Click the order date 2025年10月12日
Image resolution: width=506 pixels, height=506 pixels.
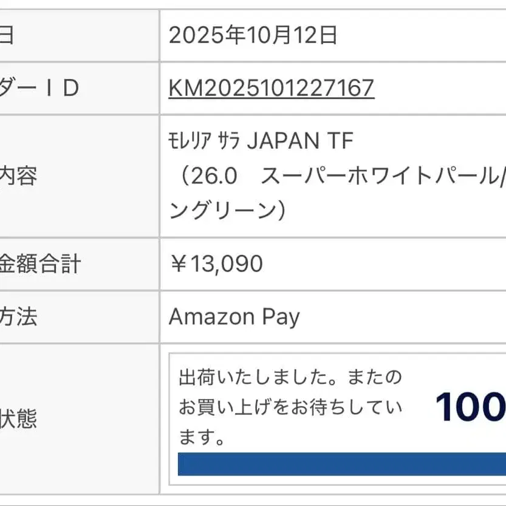pos(253,36)
